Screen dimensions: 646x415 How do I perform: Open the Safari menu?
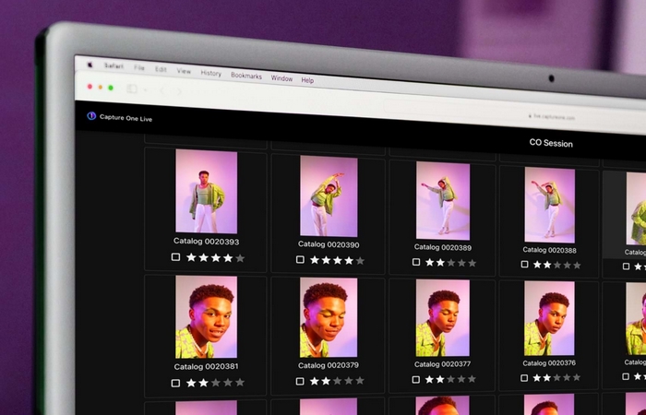(x=114, y=65)
